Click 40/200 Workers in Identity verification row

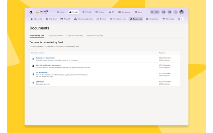click(165, 65)
